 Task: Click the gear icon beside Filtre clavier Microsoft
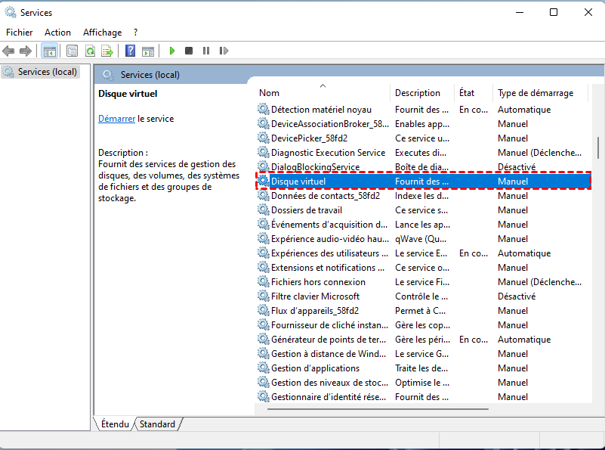coord(264,296)
